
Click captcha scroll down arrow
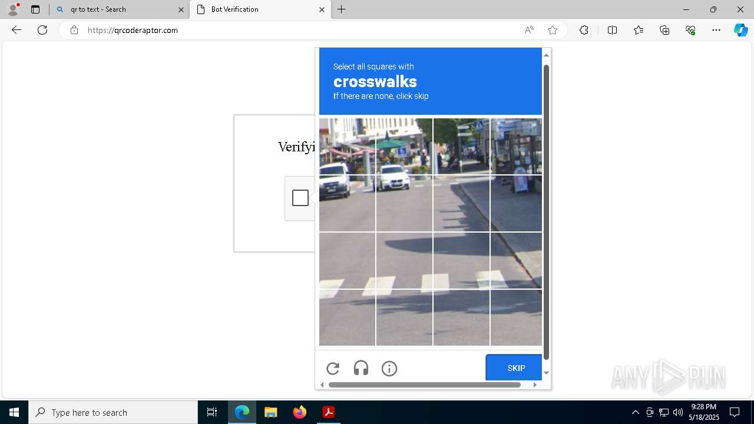pos(546,373)
